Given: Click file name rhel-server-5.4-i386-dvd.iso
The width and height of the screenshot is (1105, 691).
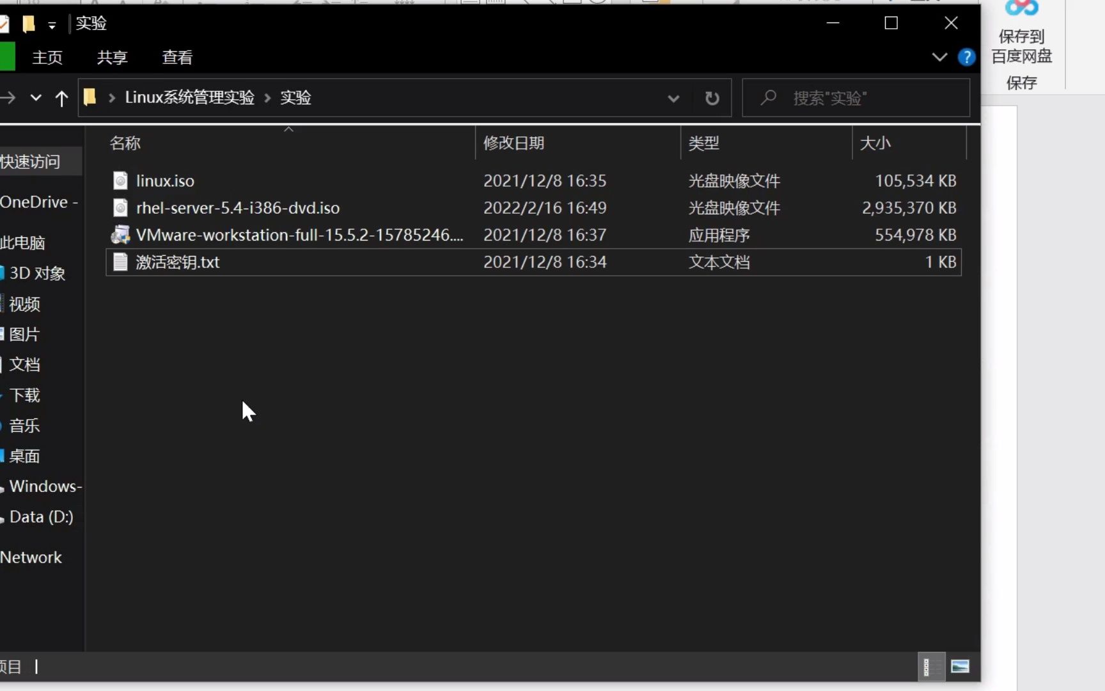Looking at the screenshot, I should [x=238, y=208].
